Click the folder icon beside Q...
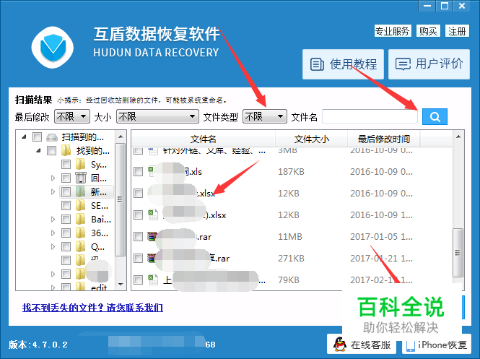The image size is (480, 359). pos(81,246)
